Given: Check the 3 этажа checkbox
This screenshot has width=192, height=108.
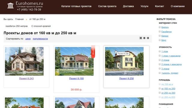Looking at the screenshot, I should coord(160,69).
